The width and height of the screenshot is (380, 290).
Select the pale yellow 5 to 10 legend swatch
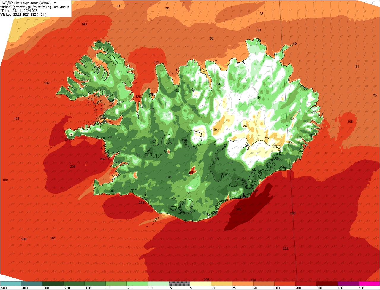[200, 283]
